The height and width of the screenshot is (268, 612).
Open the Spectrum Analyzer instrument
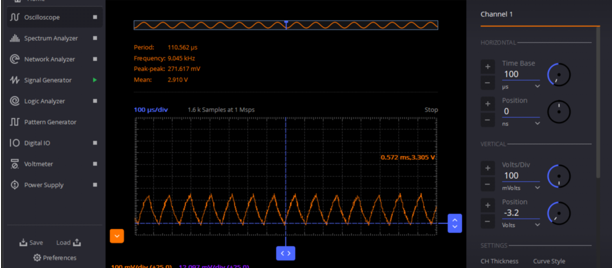coord(55,38)
